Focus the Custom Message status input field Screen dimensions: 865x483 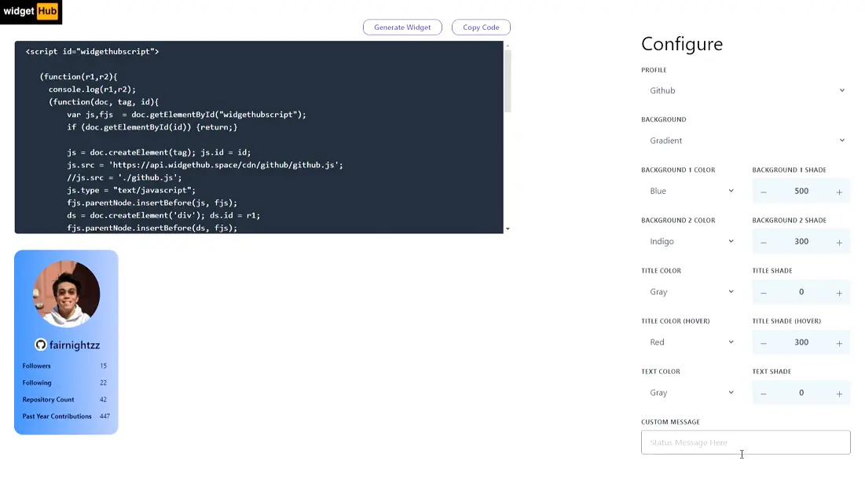pos(746,442)
